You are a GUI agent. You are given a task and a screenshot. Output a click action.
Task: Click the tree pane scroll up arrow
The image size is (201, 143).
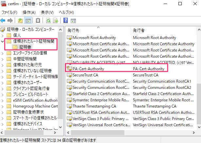click(60, 30)
